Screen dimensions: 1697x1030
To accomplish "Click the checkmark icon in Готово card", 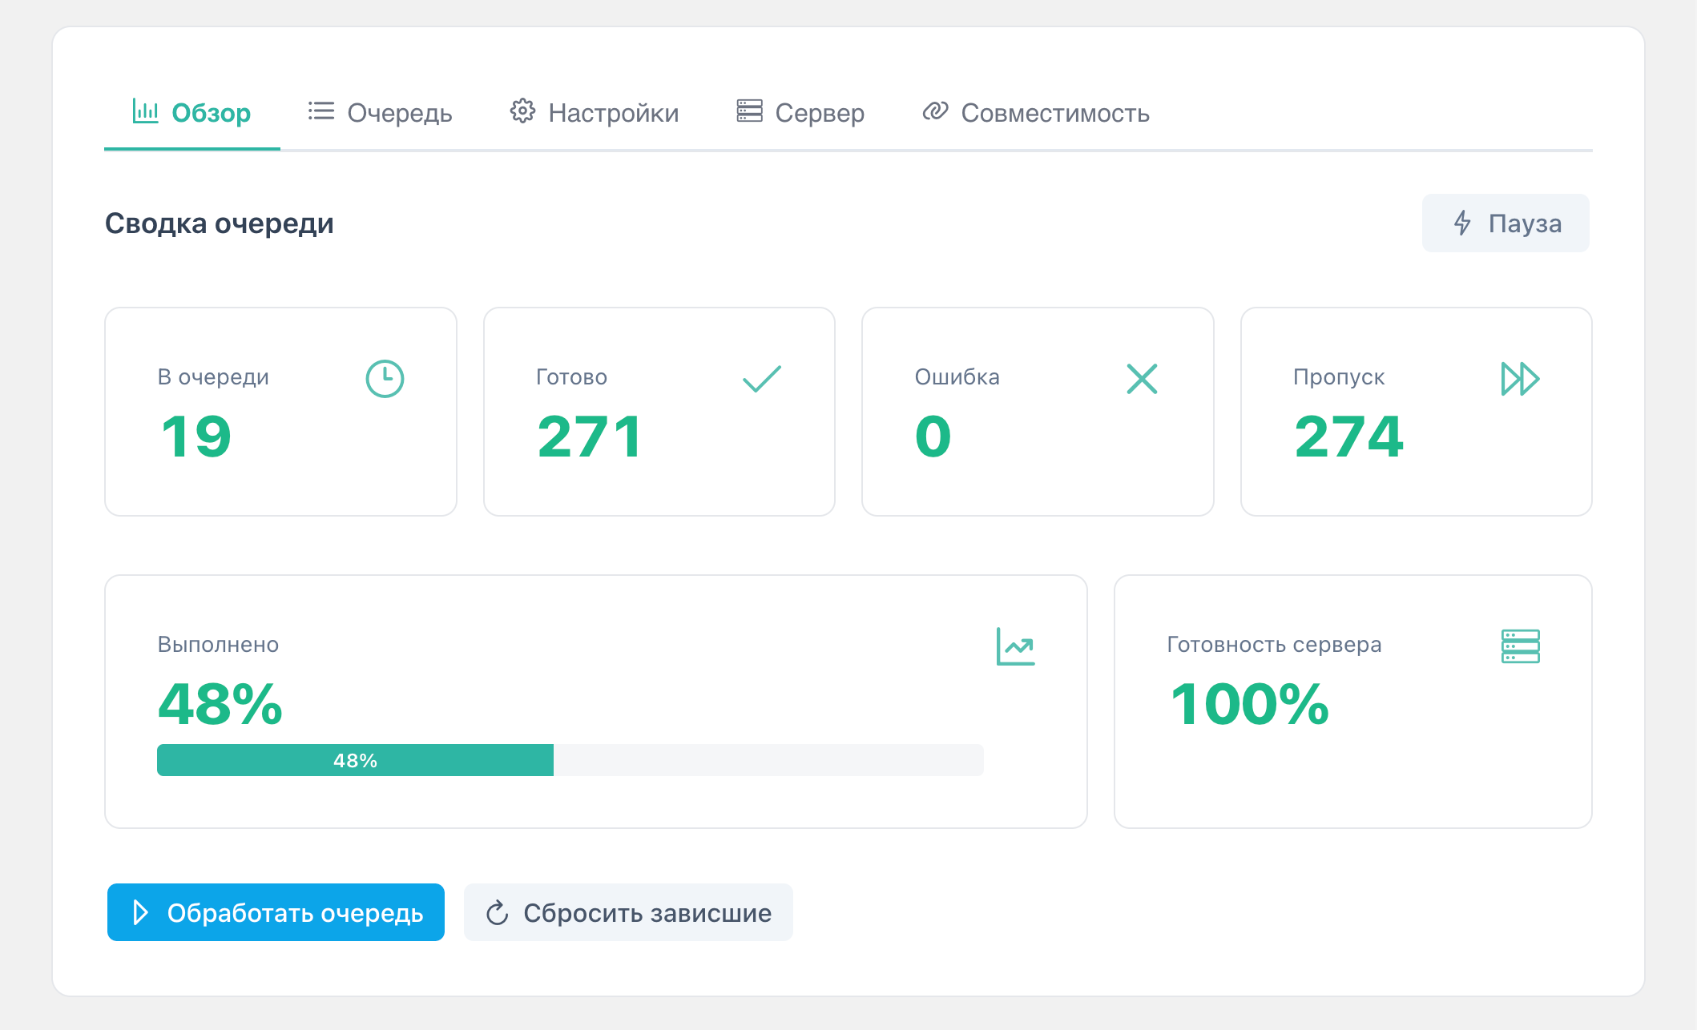I will pyautogui.click(x=761, y=379).
